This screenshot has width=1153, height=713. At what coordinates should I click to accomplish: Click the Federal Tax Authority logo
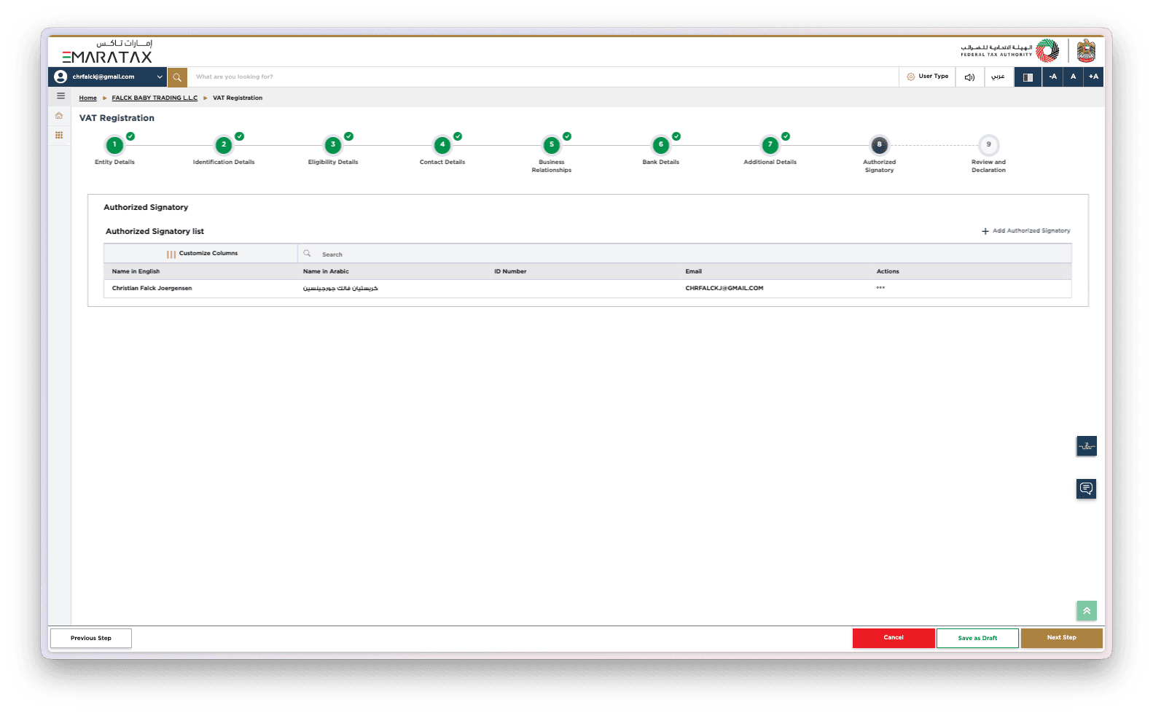pos(1010,50)
